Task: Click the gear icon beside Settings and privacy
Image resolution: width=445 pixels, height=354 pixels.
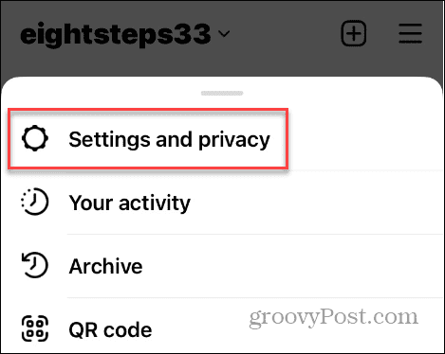Action: (x=35, y=138)
